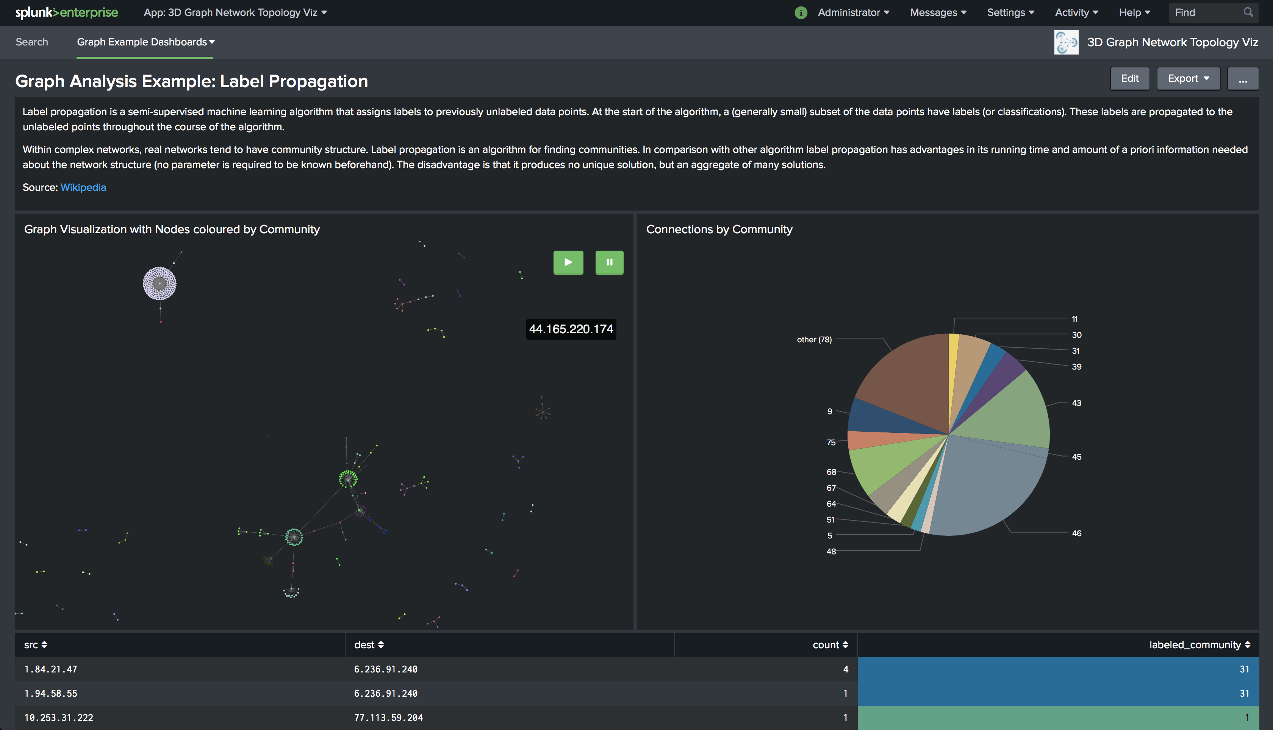Expand the Settings menu
This screenshot has height=730, width=1273.
click(1011, 12)
